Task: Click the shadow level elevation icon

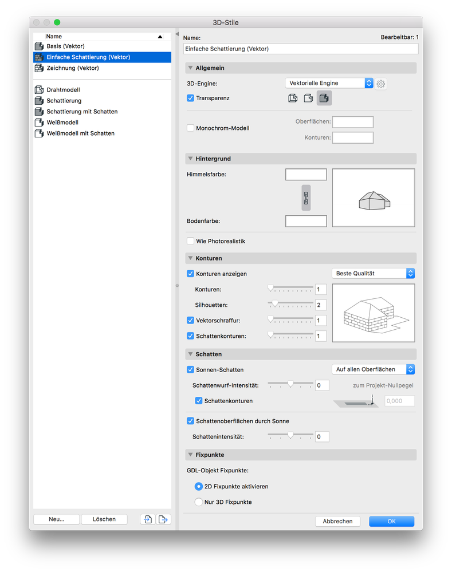Action: [x=356, y=401]
